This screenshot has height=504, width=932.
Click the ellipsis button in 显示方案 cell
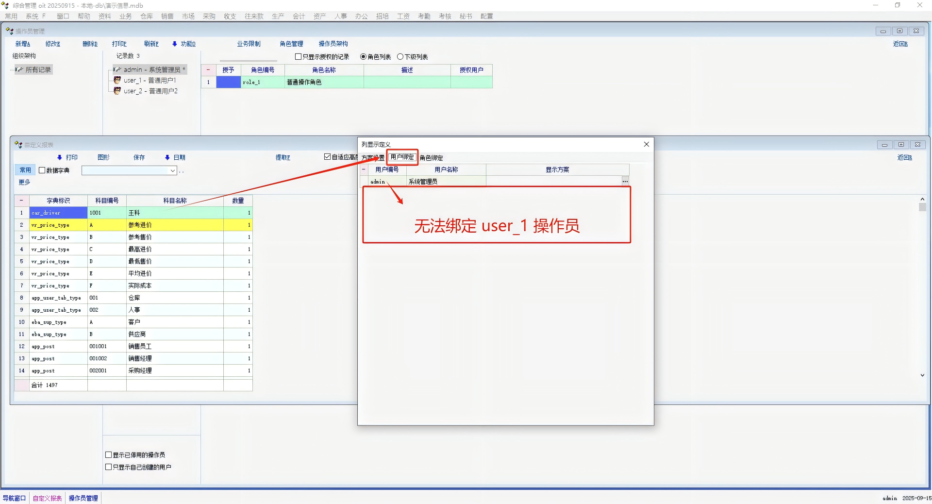pos(625,181)
